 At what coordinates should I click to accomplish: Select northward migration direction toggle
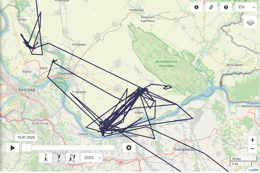pyautogui.click(x=46, y=158)
